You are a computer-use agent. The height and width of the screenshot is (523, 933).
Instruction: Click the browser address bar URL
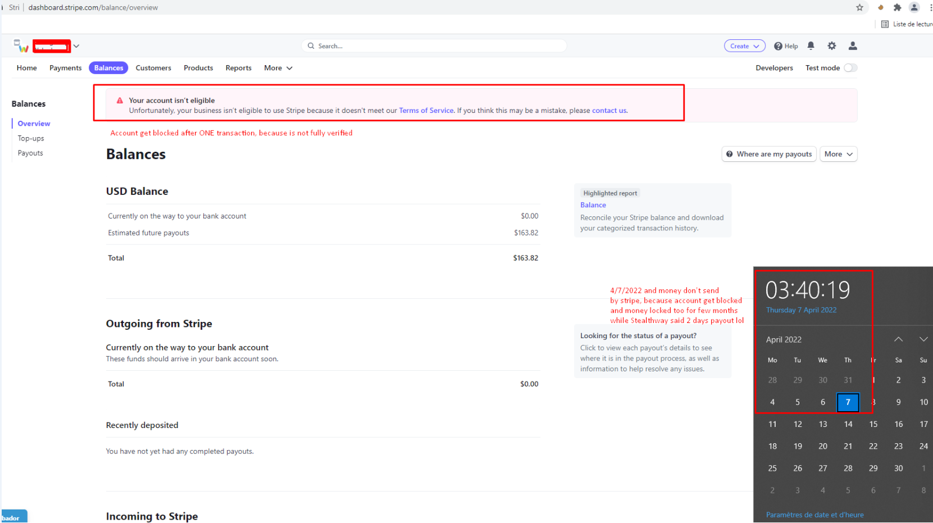click(x=93, y=7)
